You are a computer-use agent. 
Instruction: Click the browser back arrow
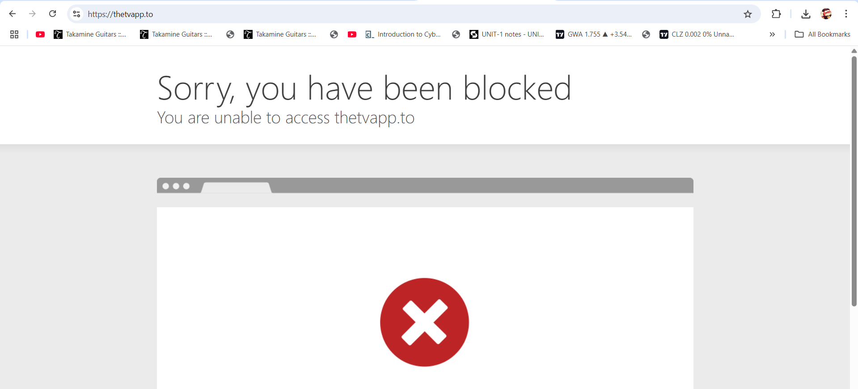pos(13,14)
